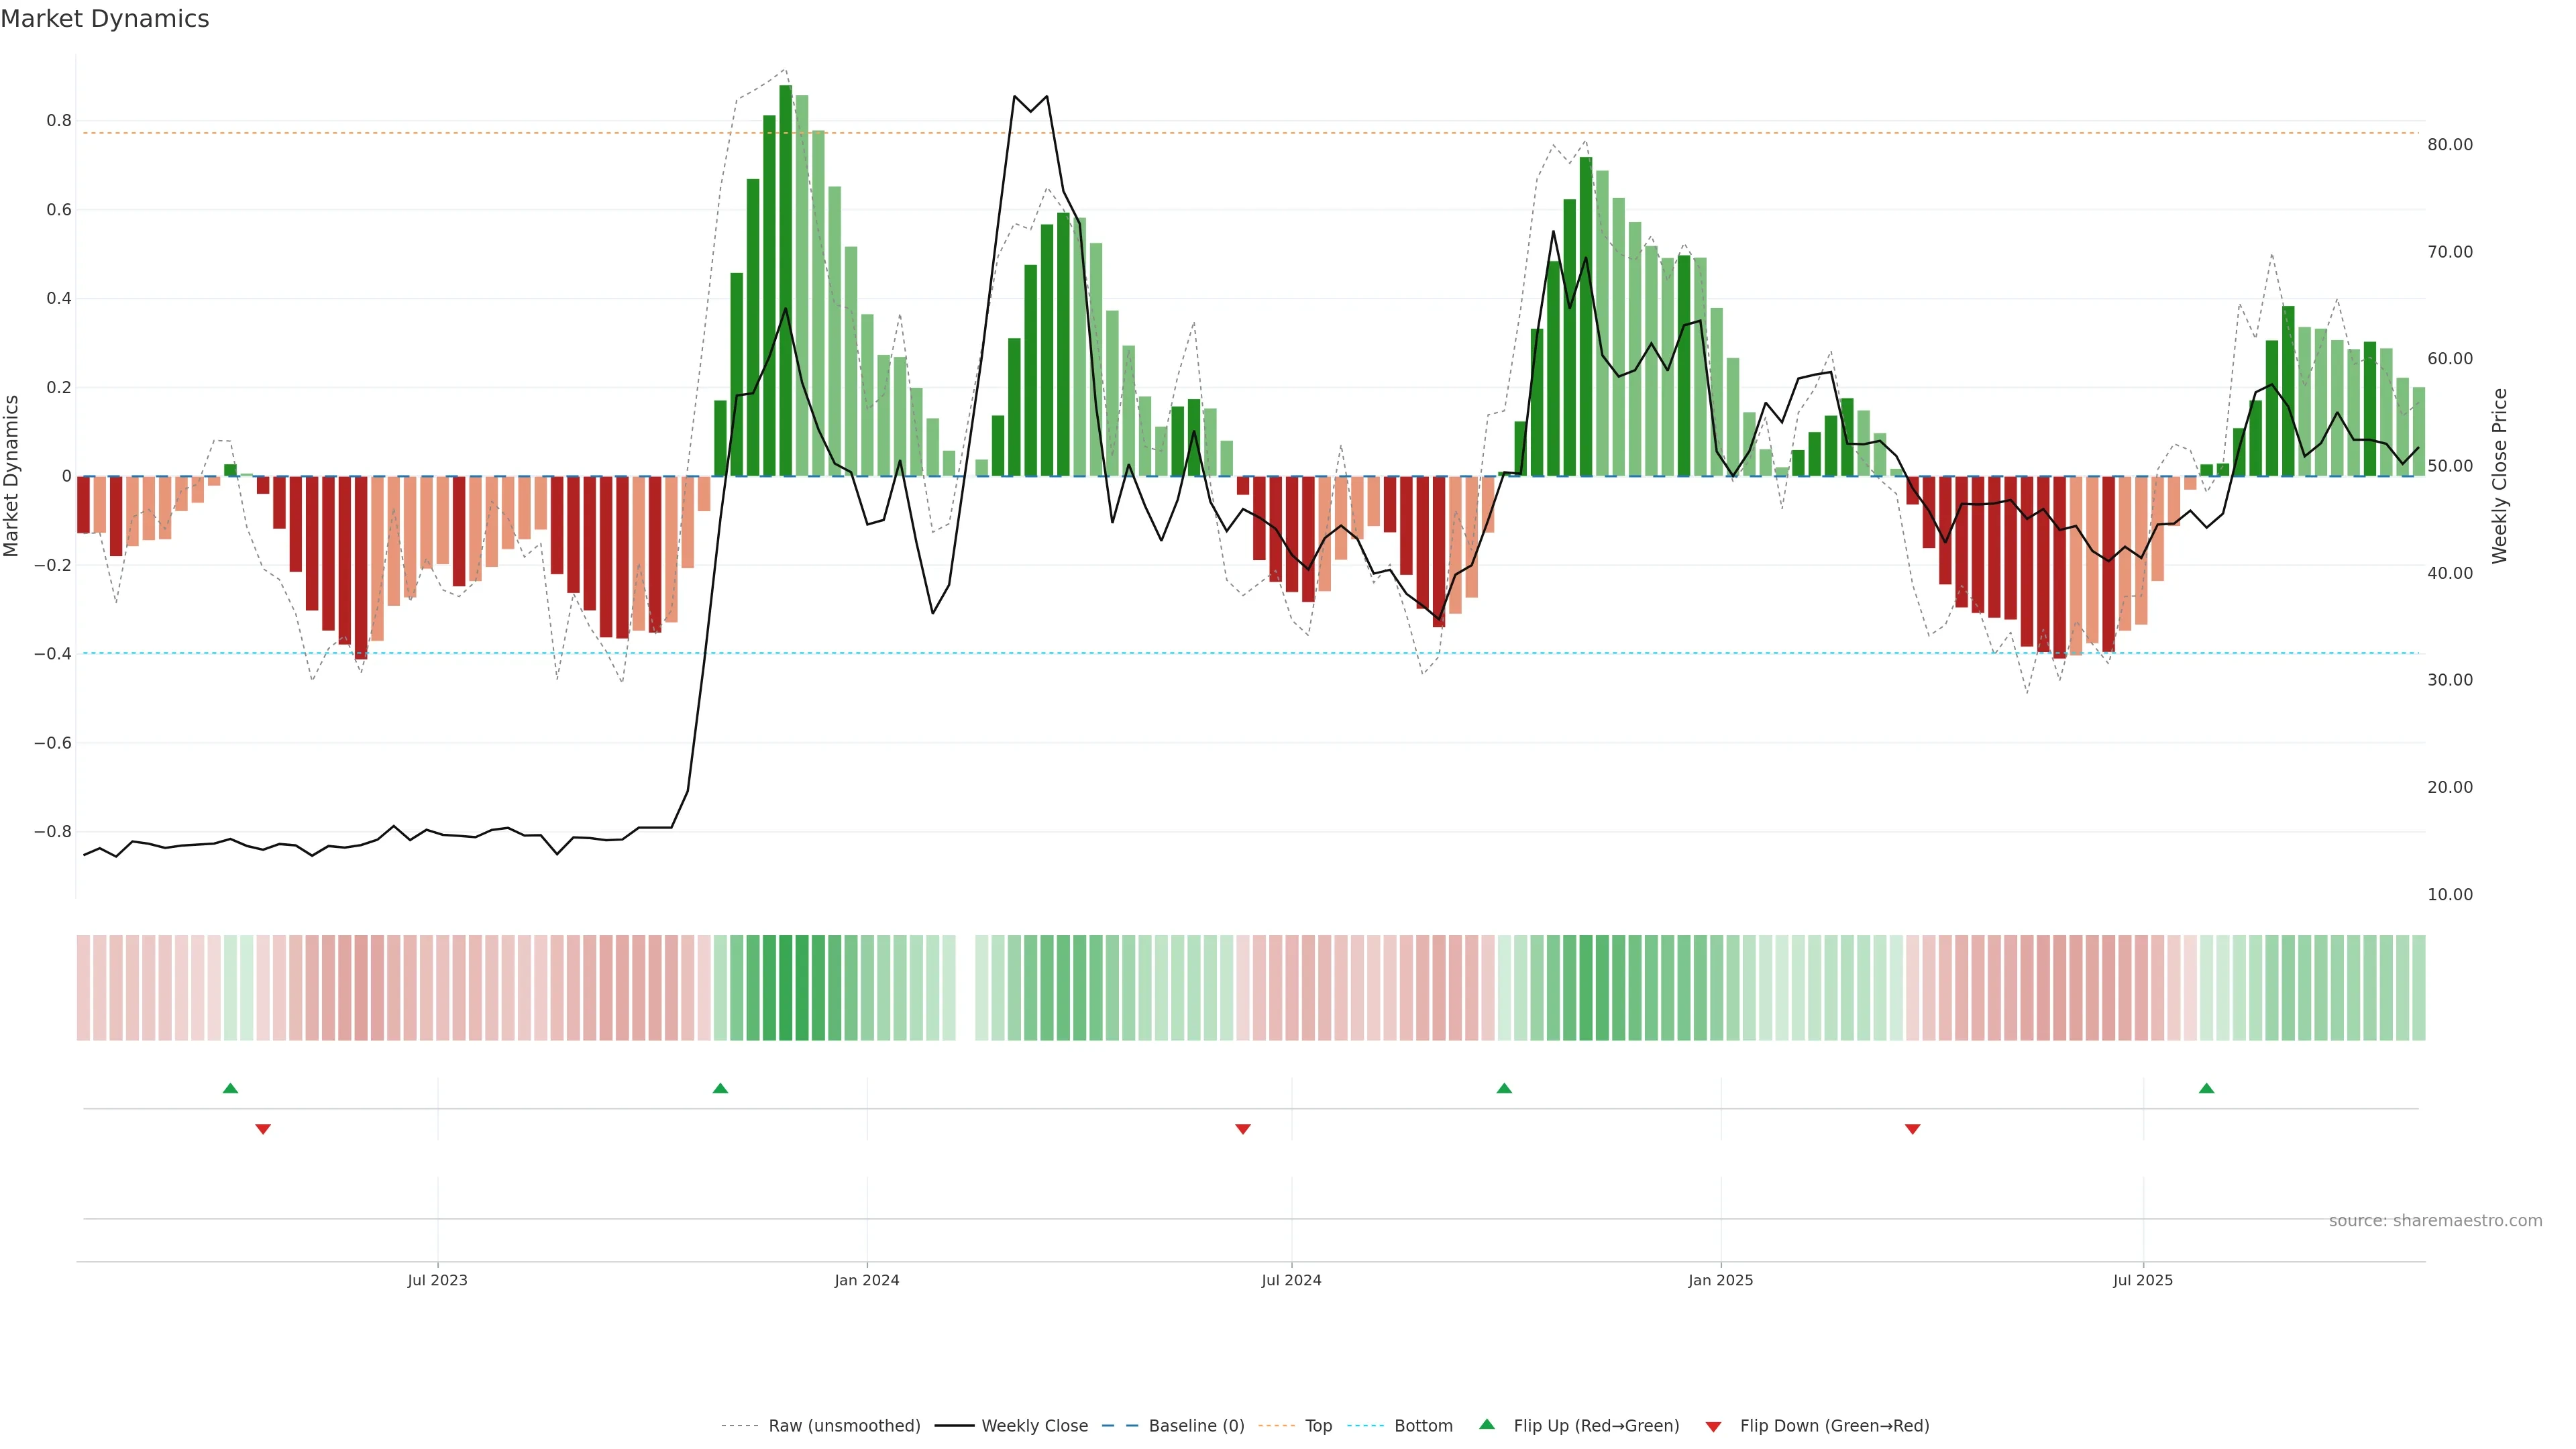Toggle the Weekly Close legend entry
Viewport: 2576px width, 1449px height.
[x=1034, y=1426]
